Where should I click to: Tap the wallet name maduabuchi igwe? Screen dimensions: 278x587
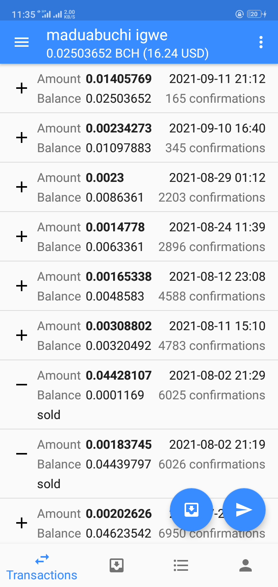tap(107, 35)
